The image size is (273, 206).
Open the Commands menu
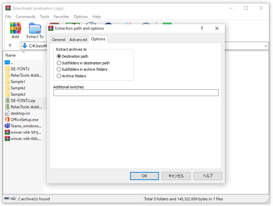(25, 17)
